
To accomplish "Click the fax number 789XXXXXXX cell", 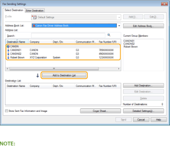I will [x=106, y=50].
